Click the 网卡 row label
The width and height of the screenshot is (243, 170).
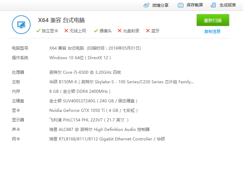(16, 139)
